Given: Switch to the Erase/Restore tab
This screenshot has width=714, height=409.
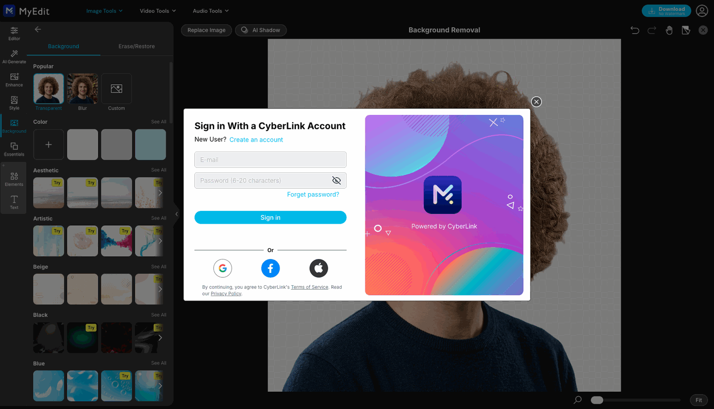Looking at the screenshot, I should [136, 47].
